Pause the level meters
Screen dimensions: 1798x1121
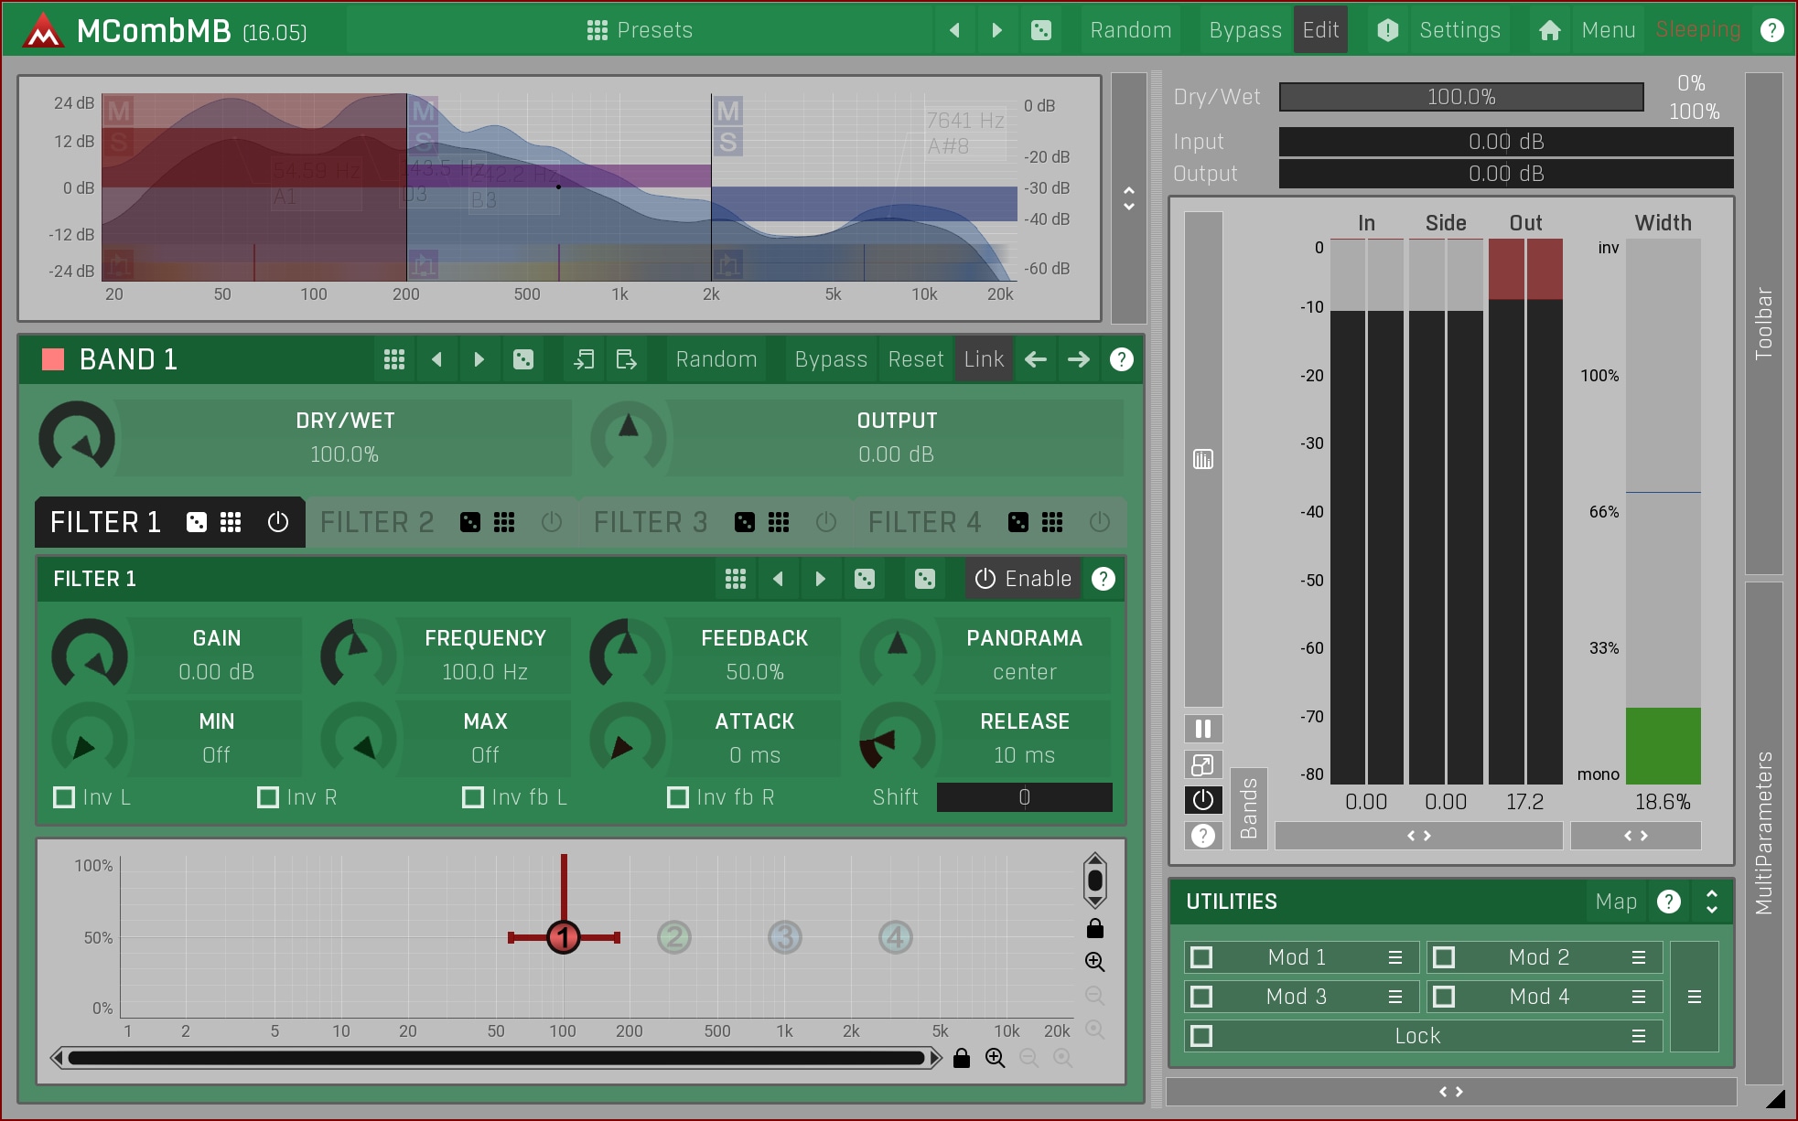[x=1203, y=729]
